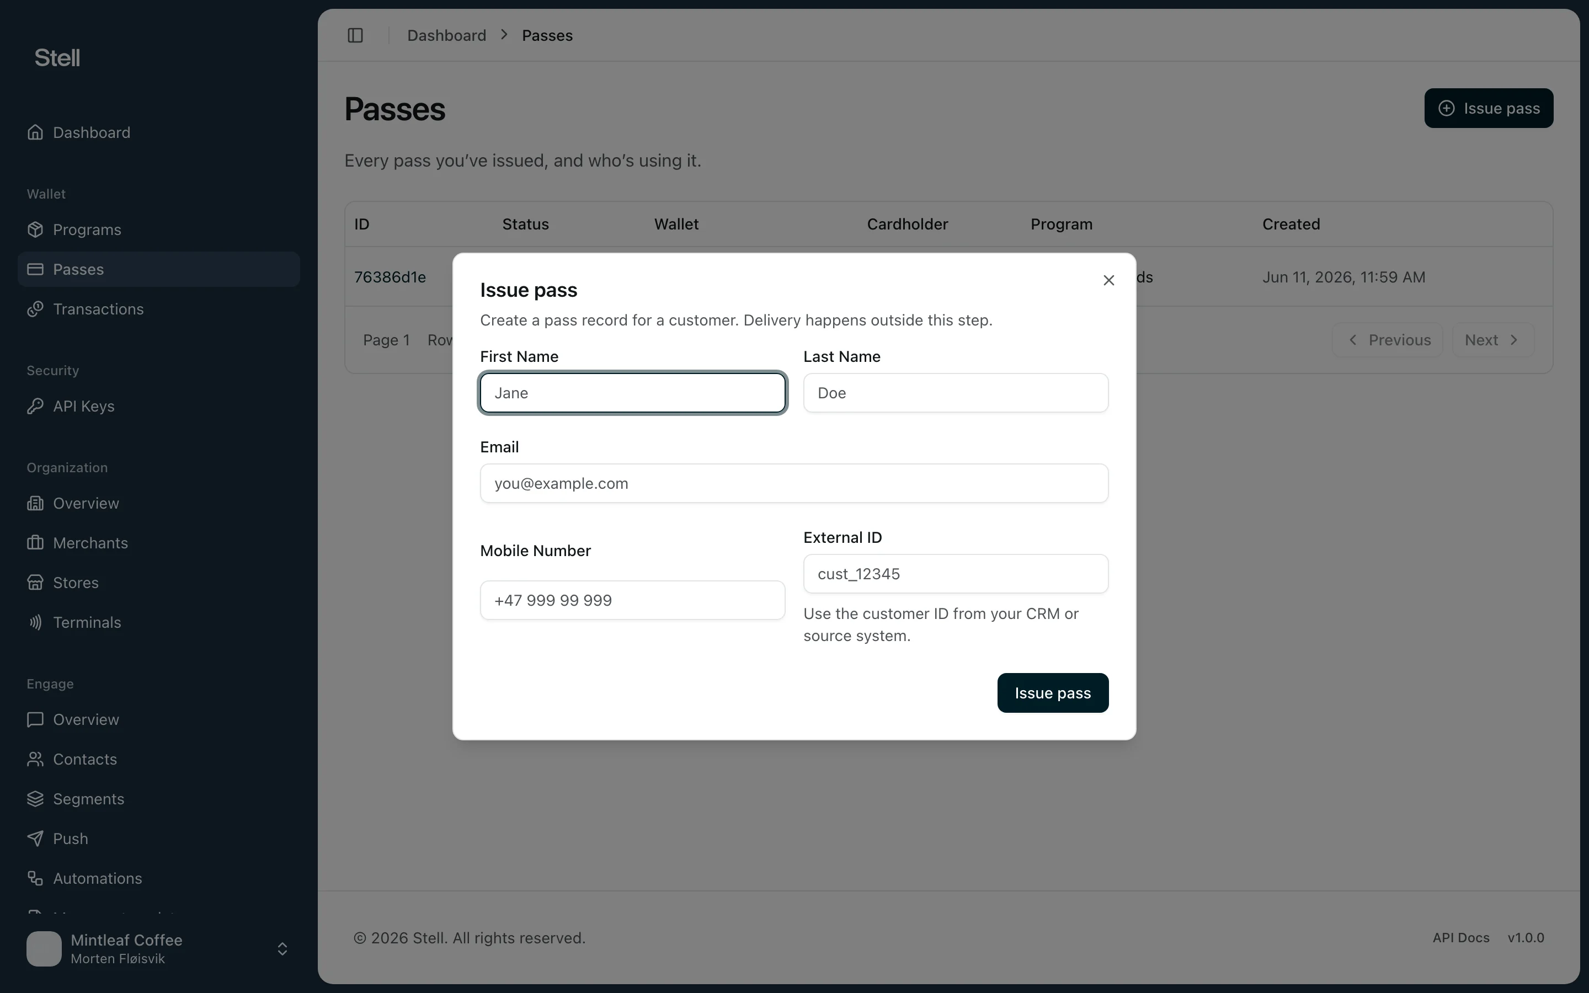Click the Merchants briefcase icon
This screenshot has width=1589, height=993.
(35, 543)
